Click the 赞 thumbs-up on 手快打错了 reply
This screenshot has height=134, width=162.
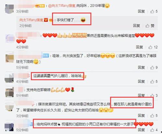150,26
